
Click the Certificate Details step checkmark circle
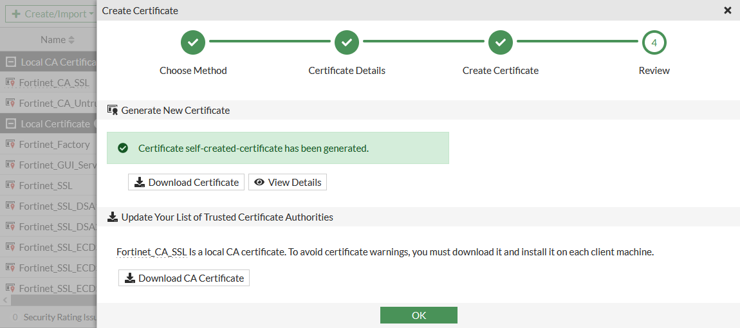[347, 43]
